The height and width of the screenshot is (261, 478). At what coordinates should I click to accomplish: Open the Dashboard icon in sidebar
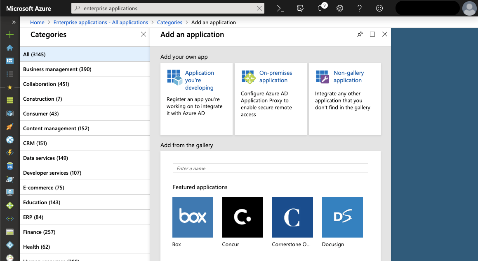tap(10, 61)
